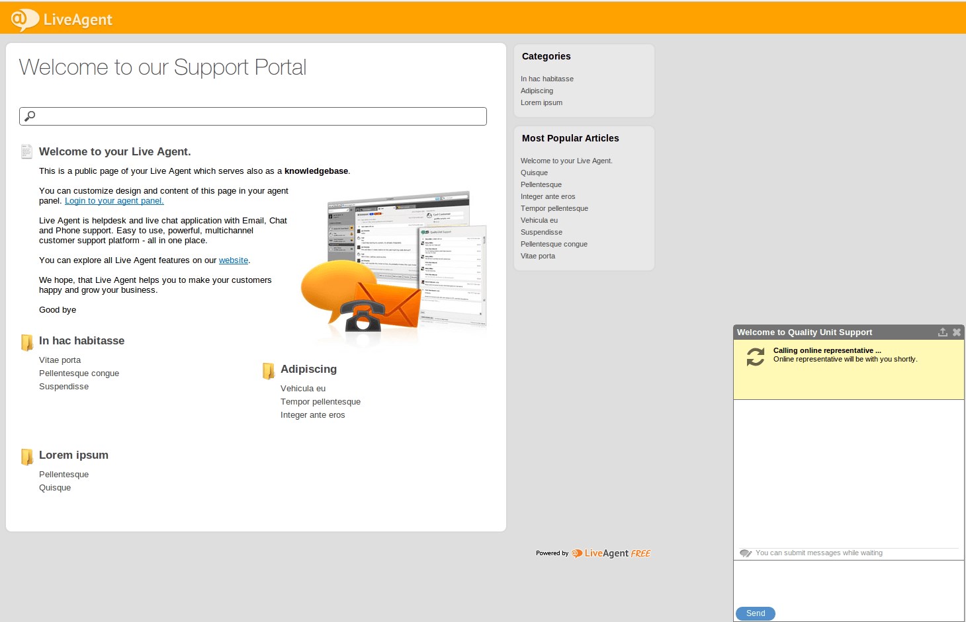Open Pellentesque congue in Popular Articles

pos(554,244)
